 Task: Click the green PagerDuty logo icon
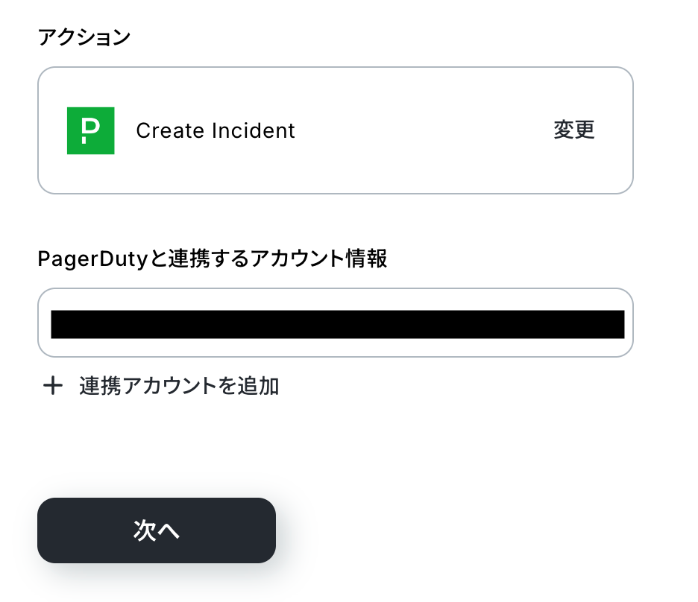(90, 131)
